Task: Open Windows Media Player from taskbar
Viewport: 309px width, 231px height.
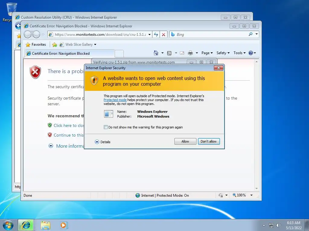Action: click(64, 225)
